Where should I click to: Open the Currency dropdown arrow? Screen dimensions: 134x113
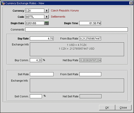point(47,11)
